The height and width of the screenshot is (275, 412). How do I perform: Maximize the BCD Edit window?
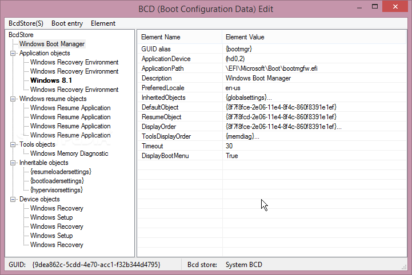pos(375,6)
